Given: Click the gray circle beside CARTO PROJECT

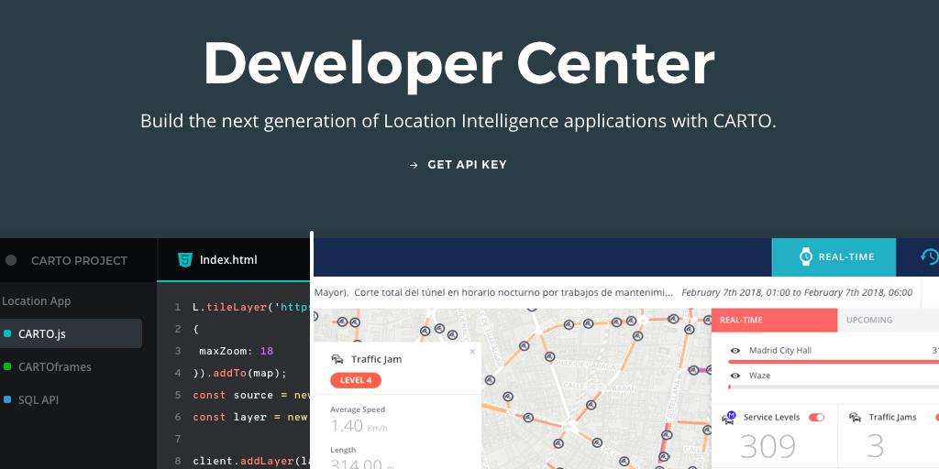Looking at the screenshot, I should (x=11, y=260).
